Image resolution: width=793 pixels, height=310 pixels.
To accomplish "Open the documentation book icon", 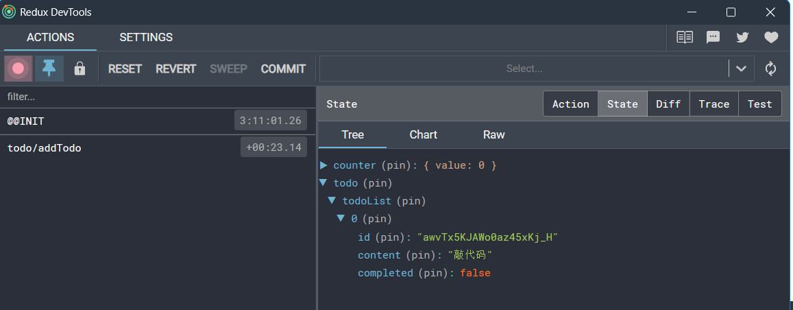I will coord(685,37).
